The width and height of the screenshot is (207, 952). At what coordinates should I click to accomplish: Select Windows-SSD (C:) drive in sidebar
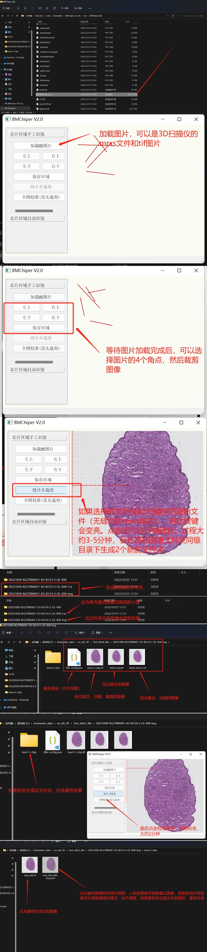pyautogui.click(x=15, y=104)
